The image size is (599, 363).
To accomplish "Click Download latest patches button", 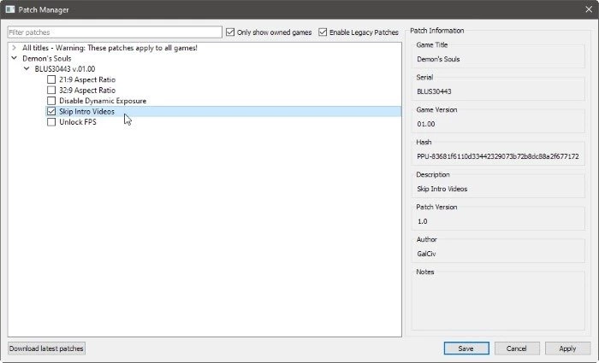I will point(46,348).
